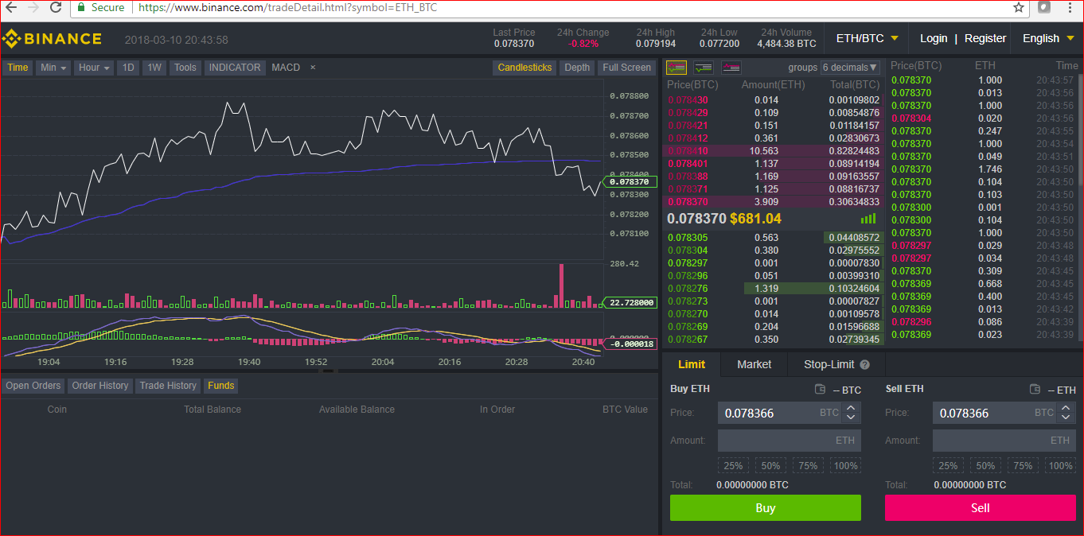The width and height of the screenshot is (1084, 536).
Task: Set Buy amount to 25%
Action: [x=734, y=466]
